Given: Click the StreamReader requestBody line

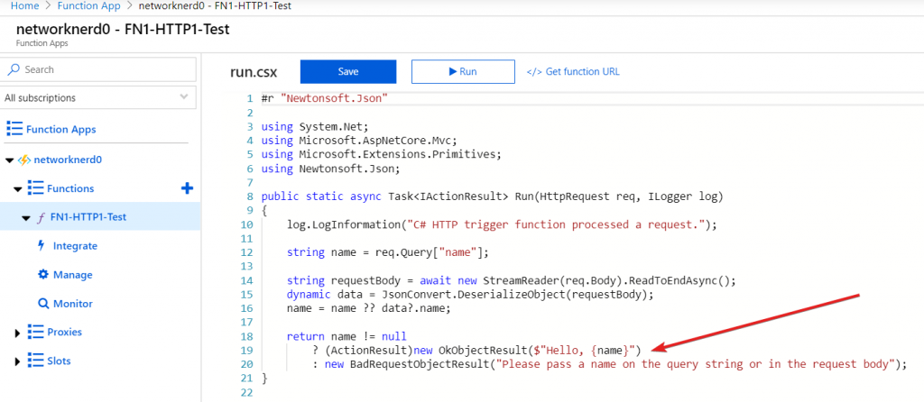Looking at the screenshot, I should pyautogui.click(x=512, y=280).
